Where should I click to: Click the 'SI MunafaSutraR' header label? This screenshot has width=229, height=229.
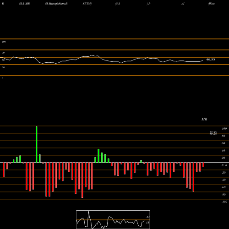pyautogui.click(x=56, y=4)
